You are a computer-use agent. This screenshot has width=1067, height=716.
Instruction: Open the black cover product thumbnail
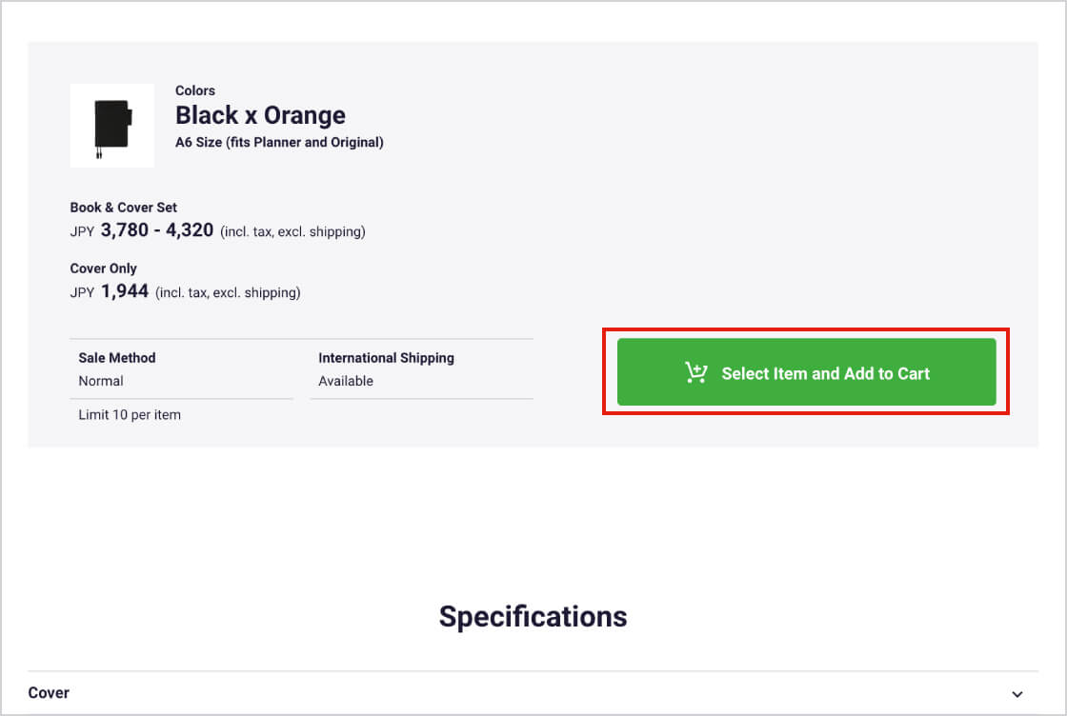click(x=112, y=126)
